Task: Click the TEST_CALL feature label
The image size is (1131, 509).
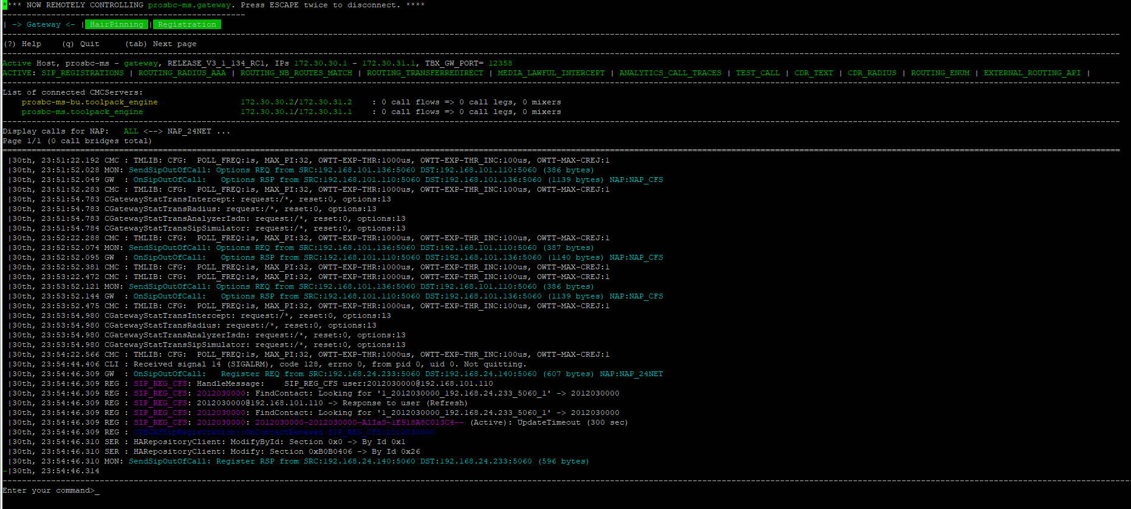Action: point(757,73)
